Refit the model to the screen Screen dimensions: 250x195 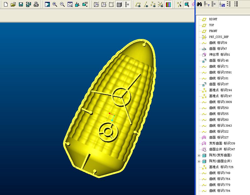pos(70,4)
